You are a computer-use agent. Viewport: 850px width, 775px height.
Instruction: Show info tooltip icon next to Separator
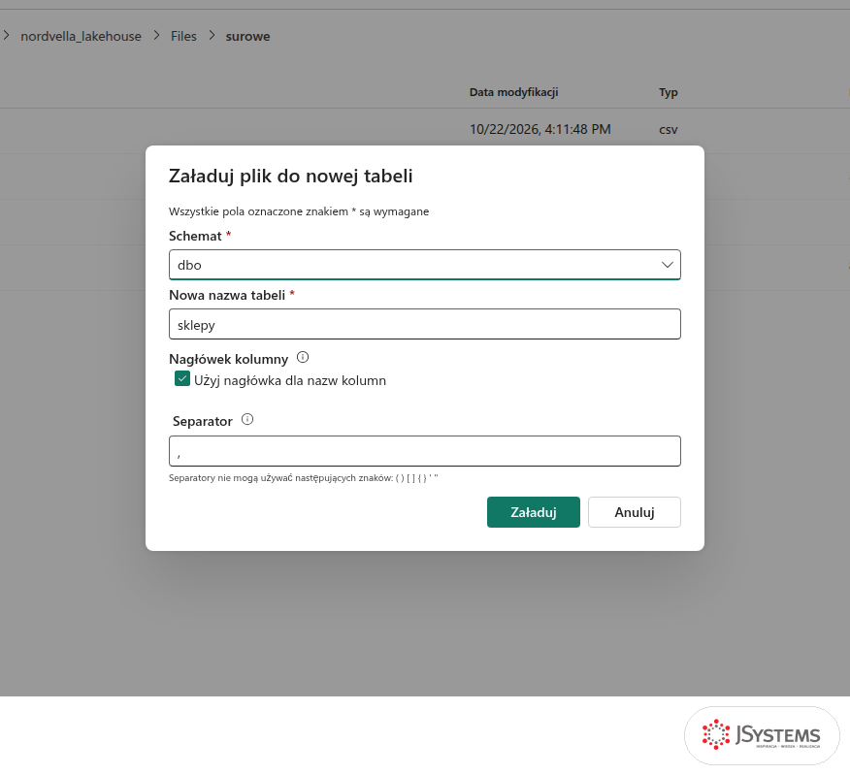(x=247, y=419)
